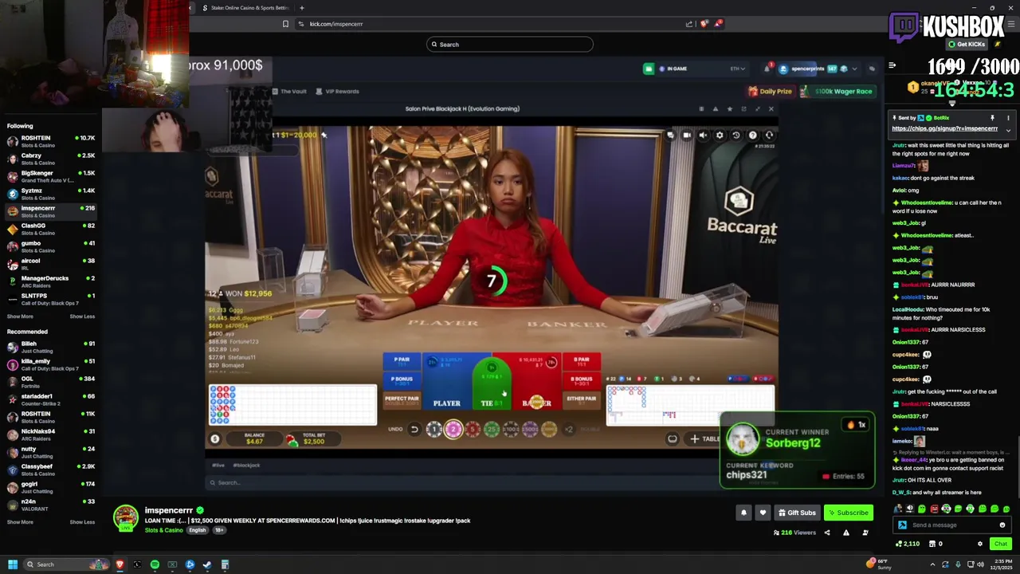
Task: Select PERFECT PAIR side bet
Action: pos(402,399)
